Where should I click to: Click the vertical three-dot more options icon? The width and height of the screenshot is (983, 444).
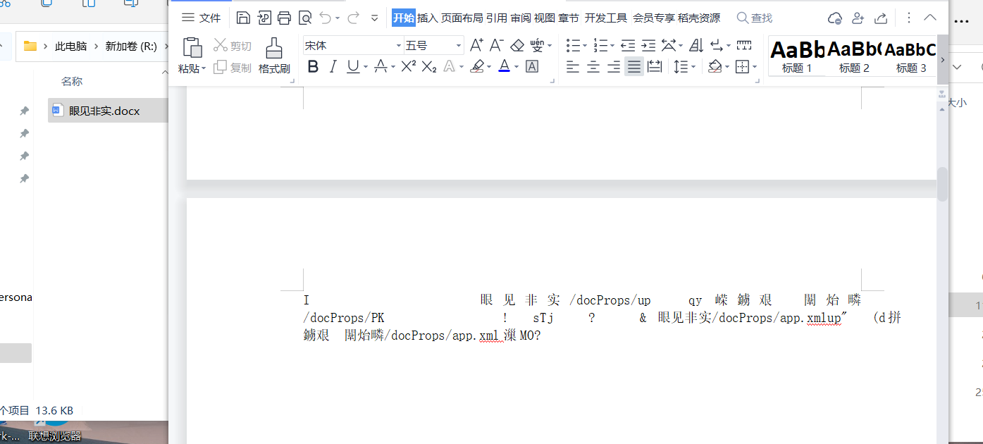point(908,18)
